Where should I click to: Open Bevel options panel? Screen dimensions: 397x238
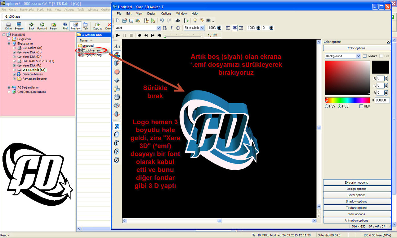pos(357,195)
